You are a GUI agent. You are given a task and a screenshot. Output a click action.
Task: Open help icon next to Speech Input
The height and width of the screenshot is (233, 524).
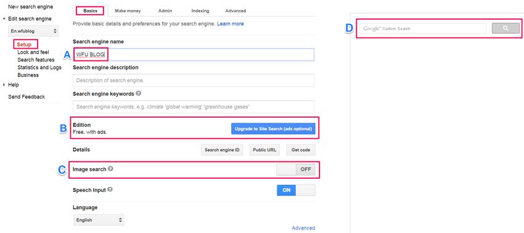click(110, 189)
